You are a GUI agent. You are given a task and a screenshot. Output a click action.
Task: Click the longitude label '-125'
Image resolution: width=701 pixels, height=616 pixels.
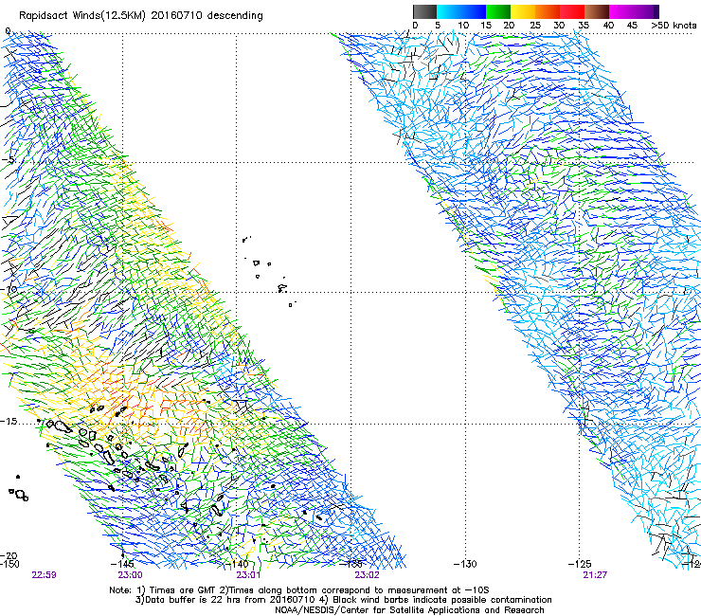580,564
